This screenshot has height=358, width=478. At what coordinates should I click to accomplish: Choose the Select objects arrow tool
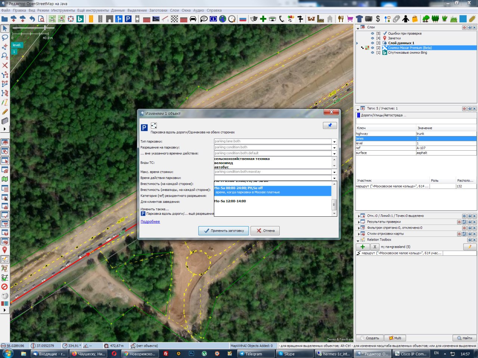[5, 28]
